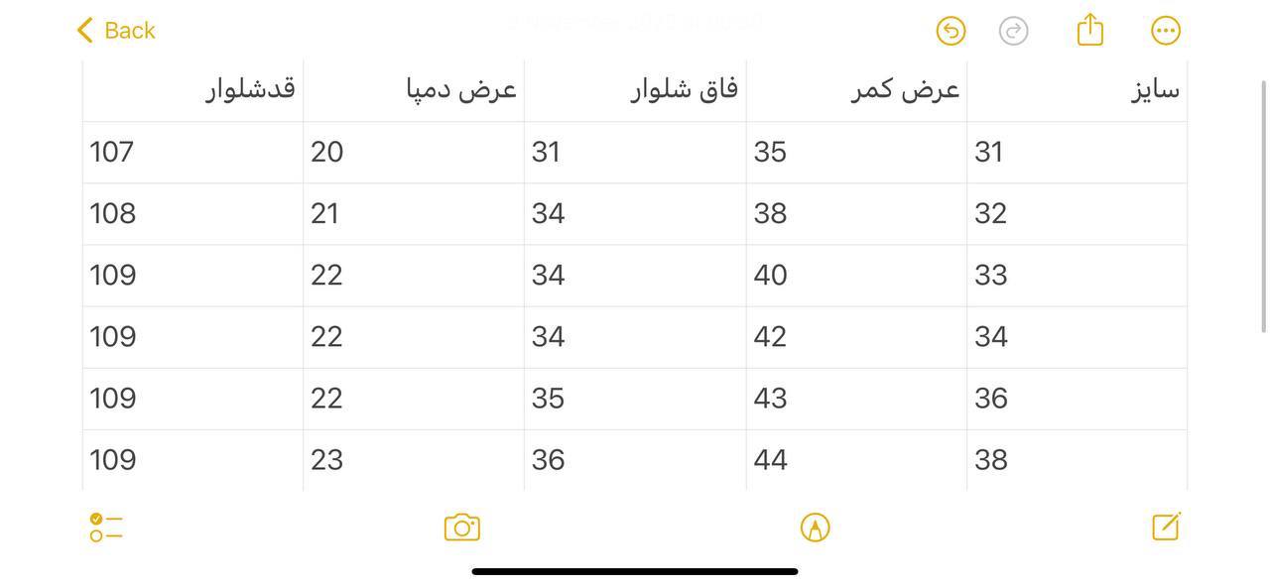Tap the Redo icon
The width and height of the screenshot is (1270, 586).
[x=1012, y=29]
